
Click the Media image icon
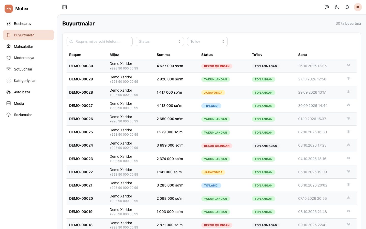point(9,103)
